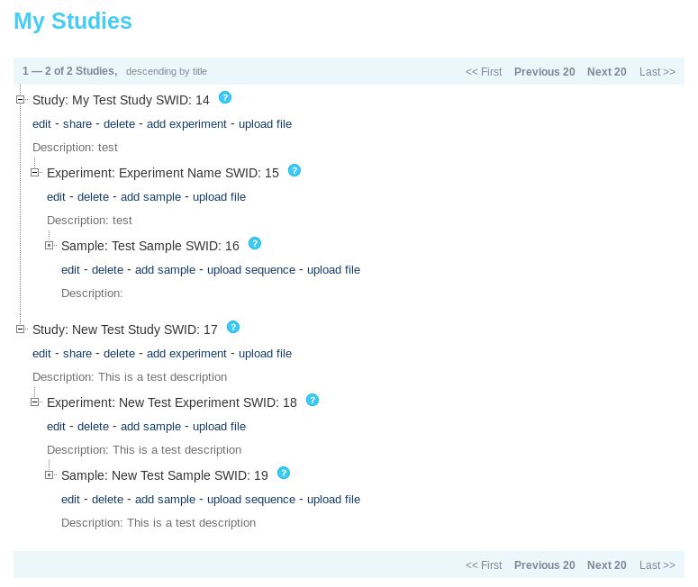Upload file to My Test Study
This screenshot has width=698, height=587.
pyautogui.click(x=266, y=124)
